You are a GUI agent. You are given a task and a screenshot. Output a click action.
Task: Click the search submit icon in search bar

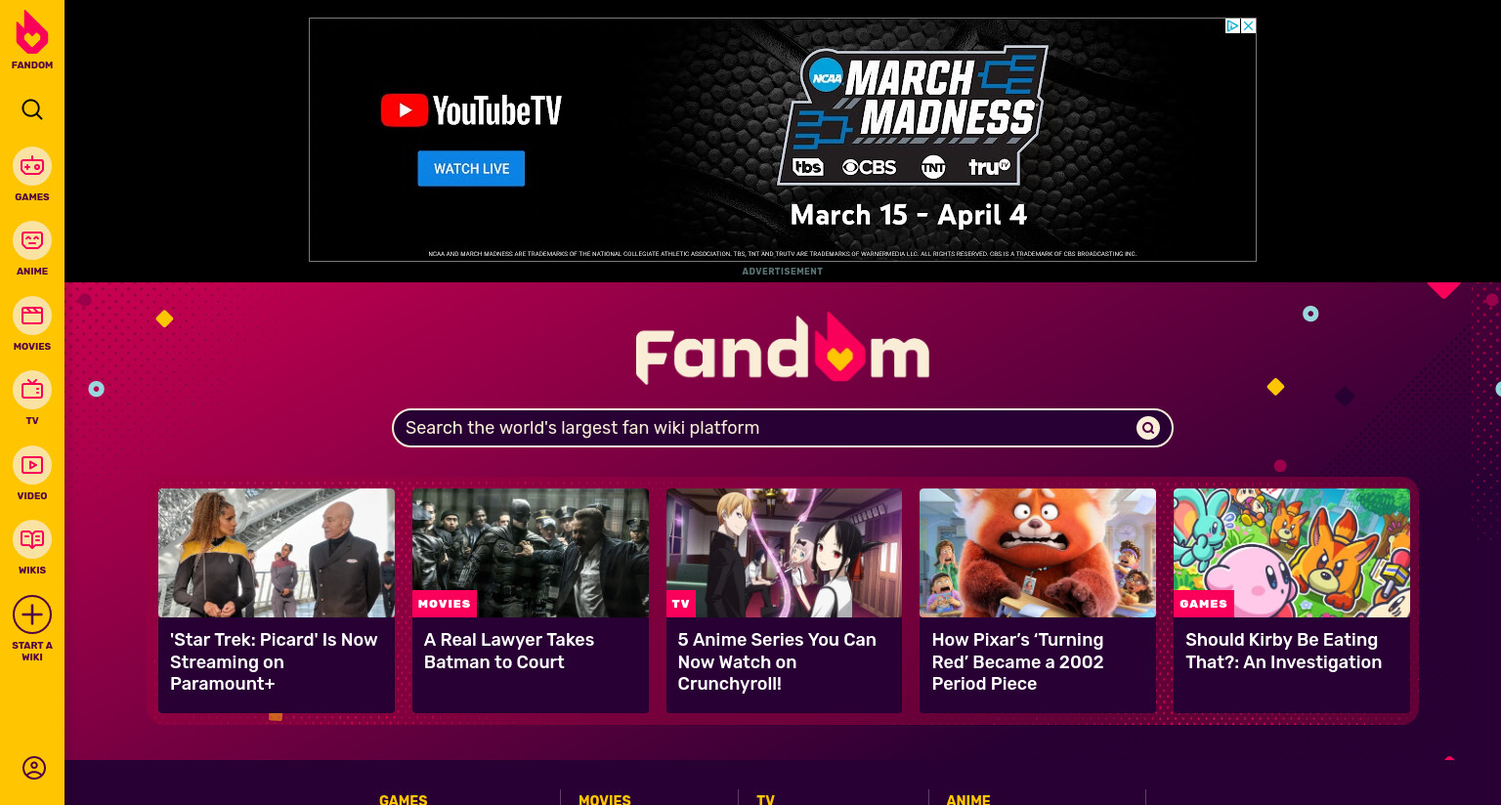pyautogui.click(x=1148, y=428)
